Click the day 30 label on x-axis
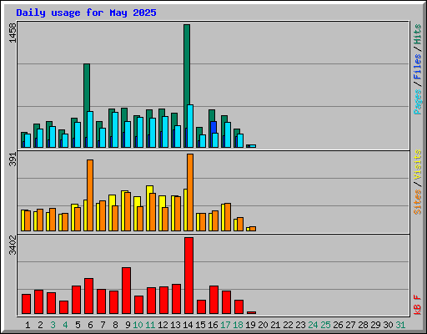This screenshot has height=334, width=427. coord(388,325)
